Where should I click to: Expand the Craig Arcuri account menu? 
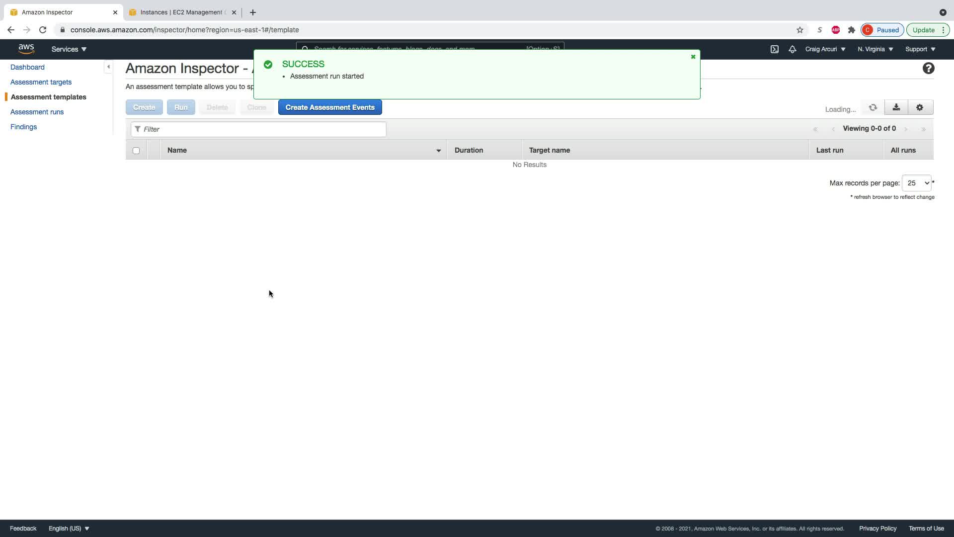pos(825,49)
